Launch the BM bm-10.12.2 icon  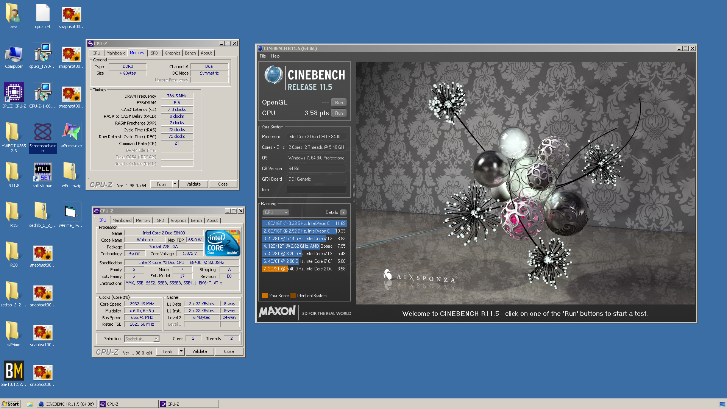point(14,374)
